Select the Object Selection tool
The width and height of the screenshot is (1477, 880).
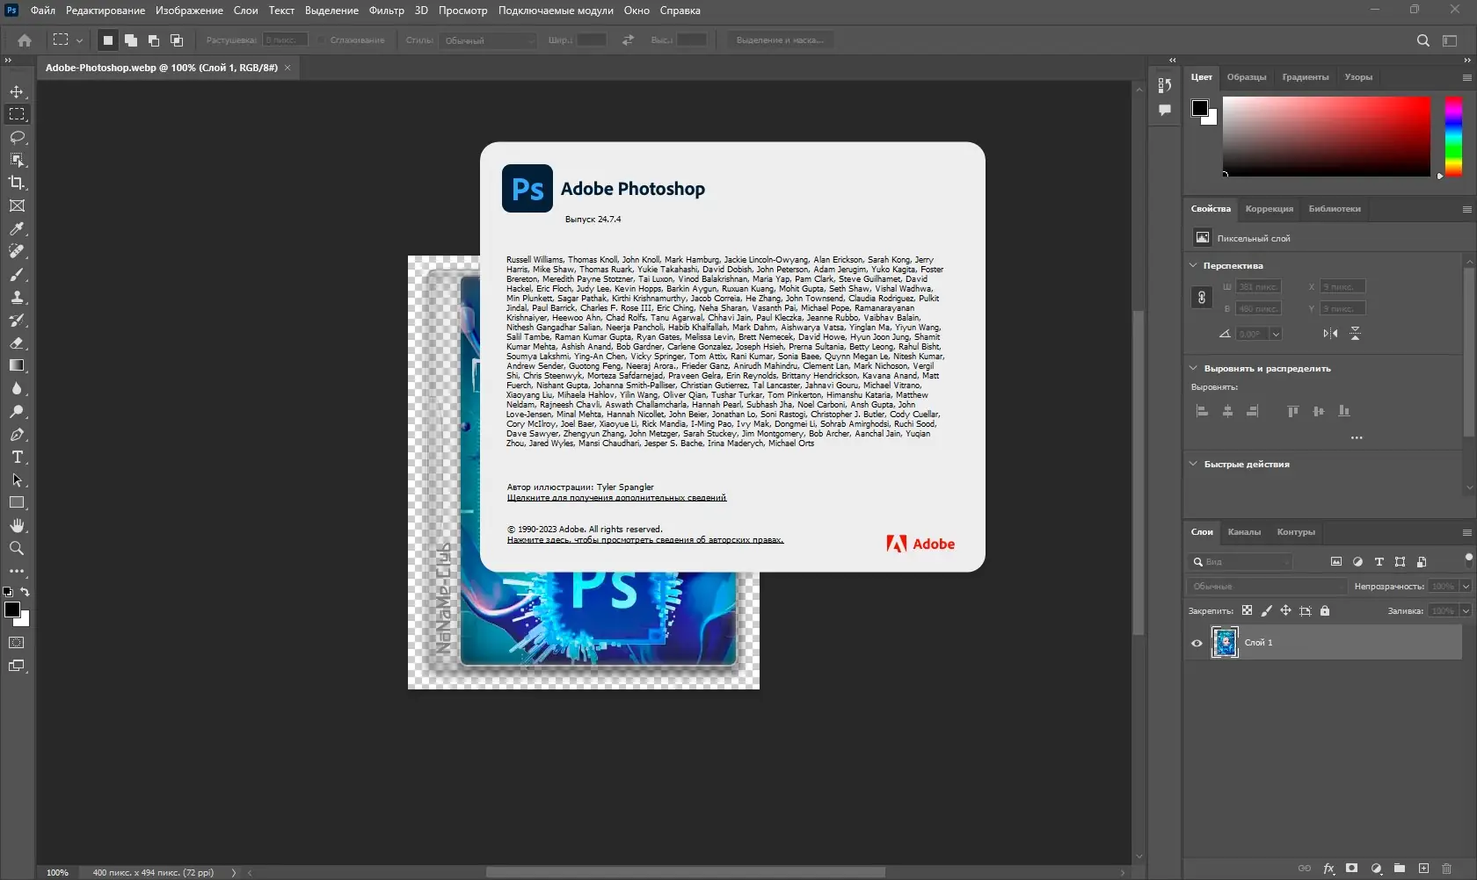click(17, 160)
